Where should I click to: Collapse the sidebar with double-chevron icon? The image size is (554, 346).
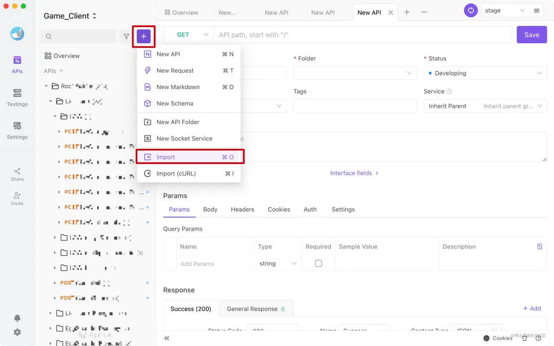tap(167, 338)
